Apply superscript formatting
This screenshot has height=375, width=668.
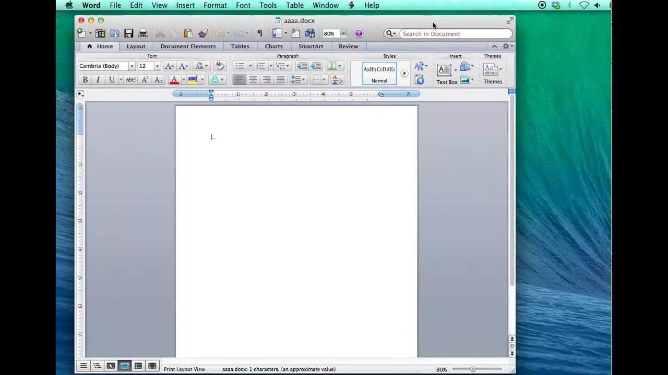[145, 80]
